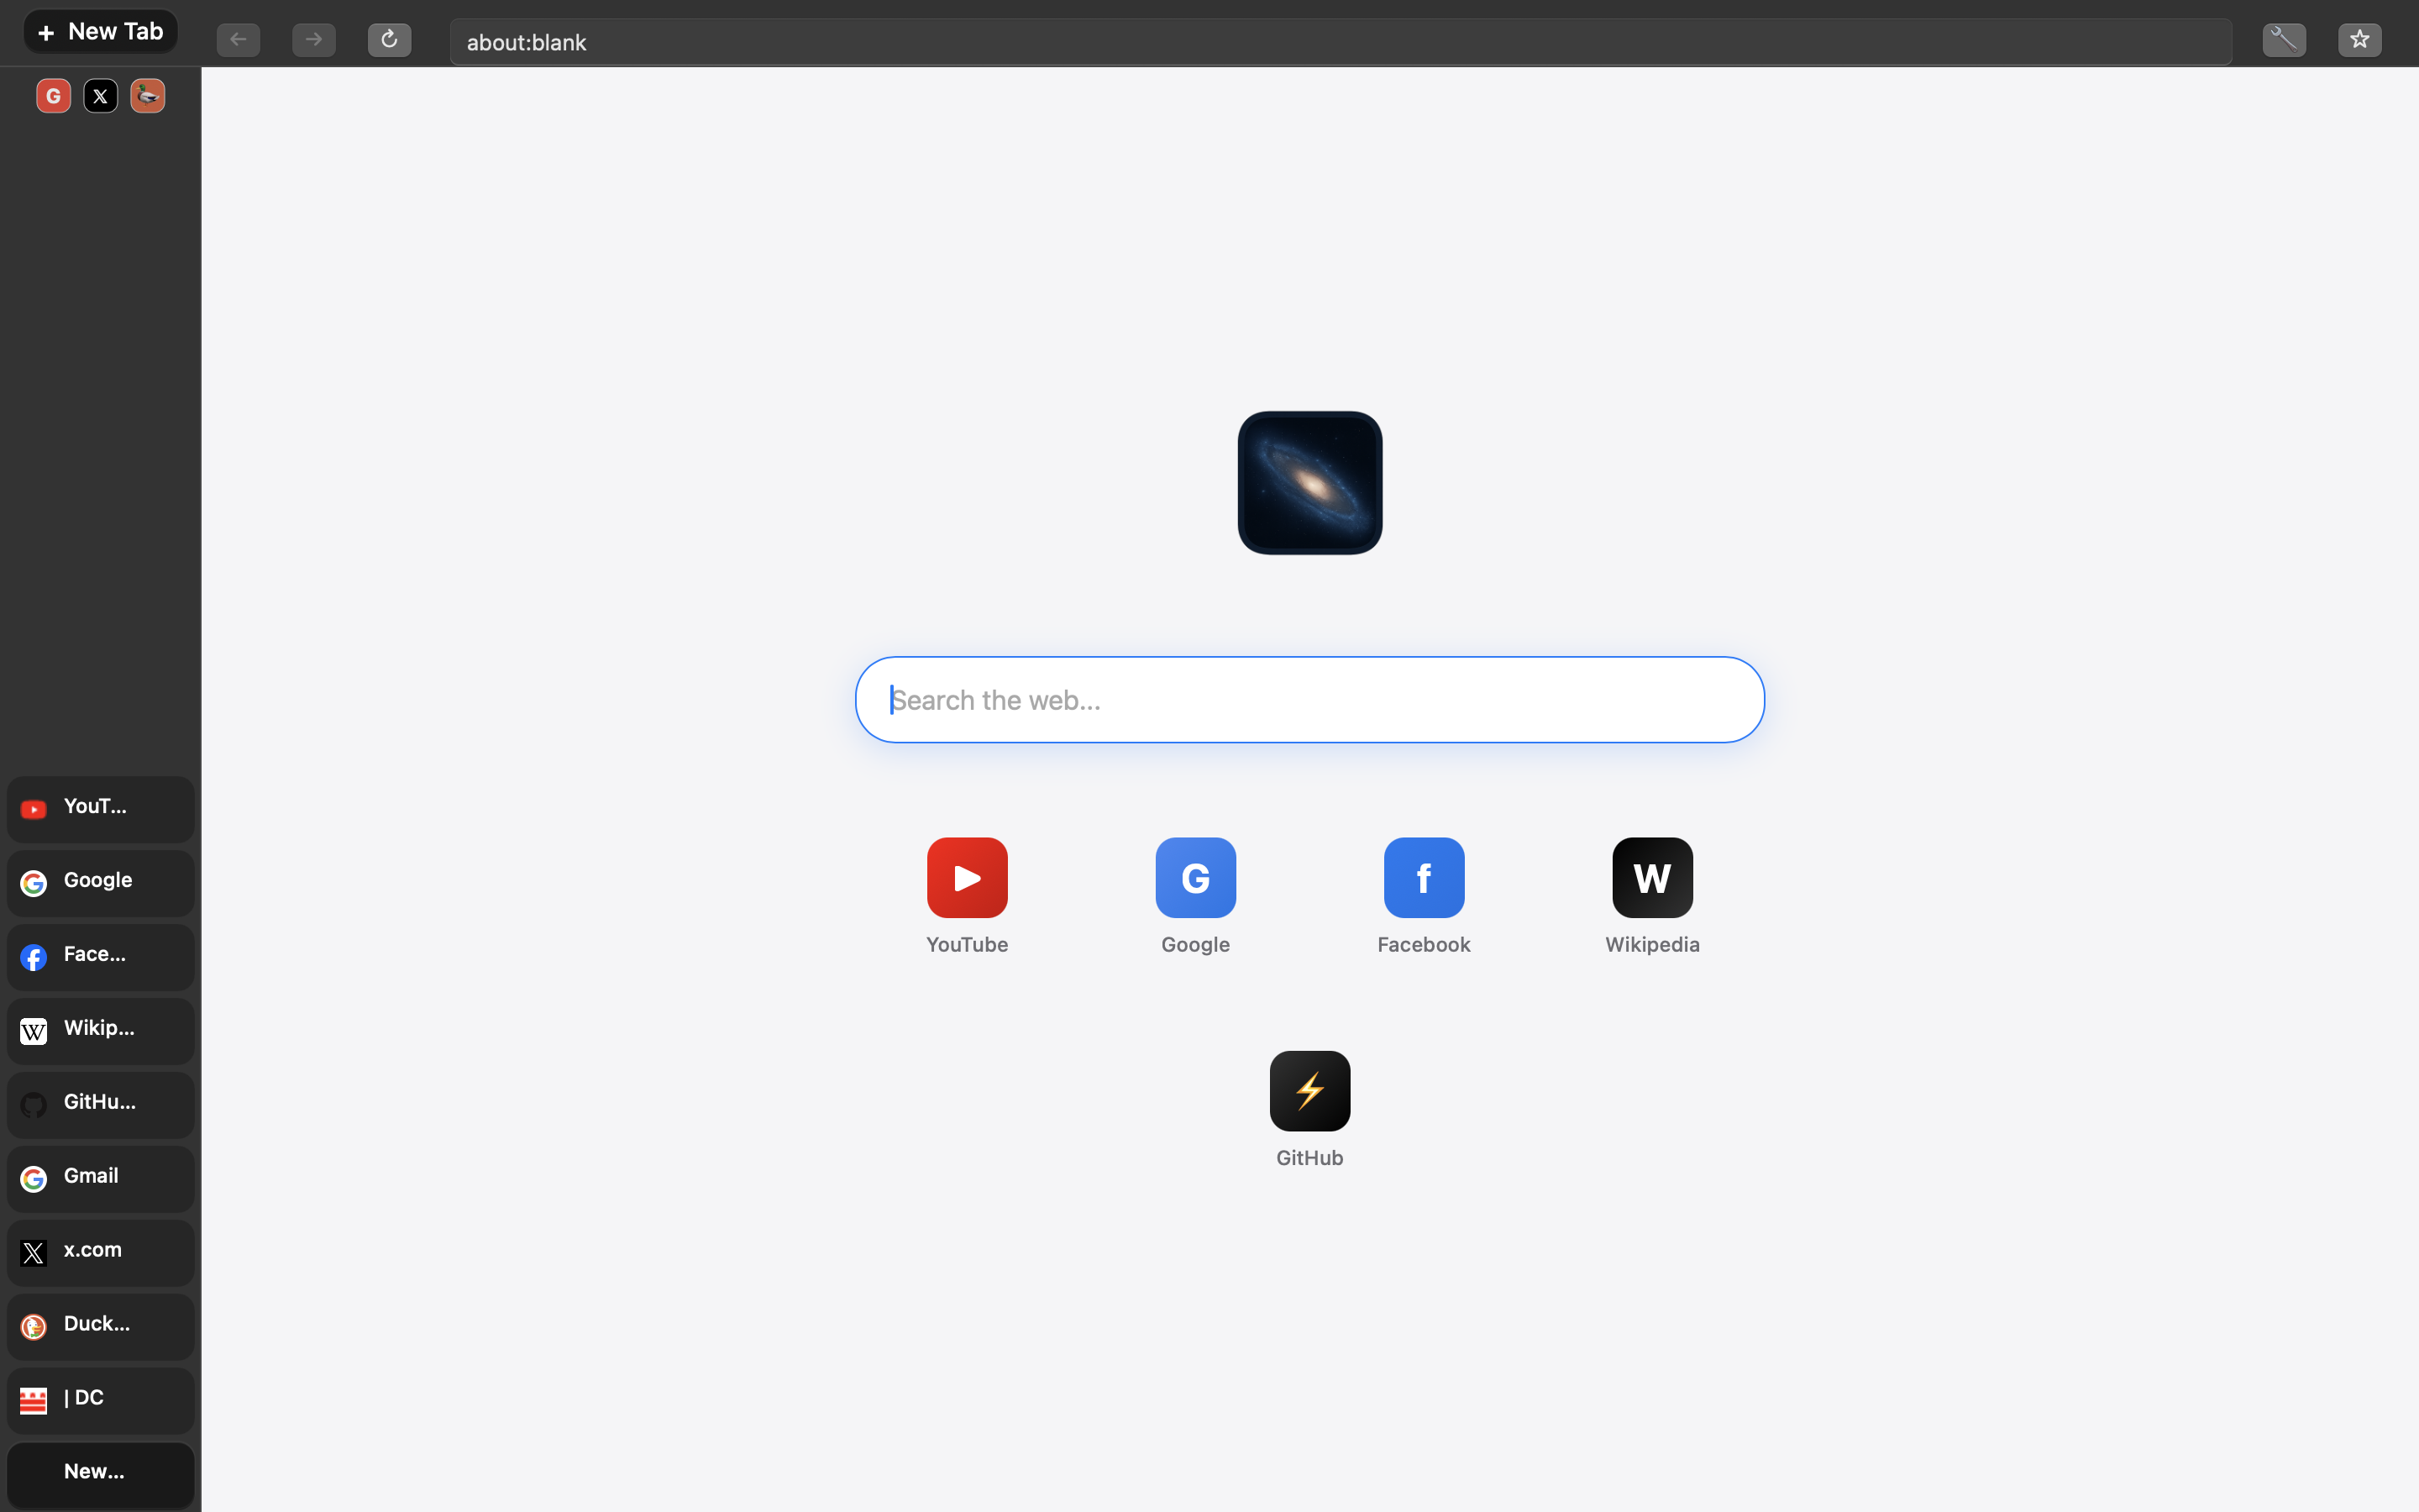2419x1512 pixels.
Task: Open the DuckDuckGo bookmark in the sidebar
Action: click(x=99, y=1325)
